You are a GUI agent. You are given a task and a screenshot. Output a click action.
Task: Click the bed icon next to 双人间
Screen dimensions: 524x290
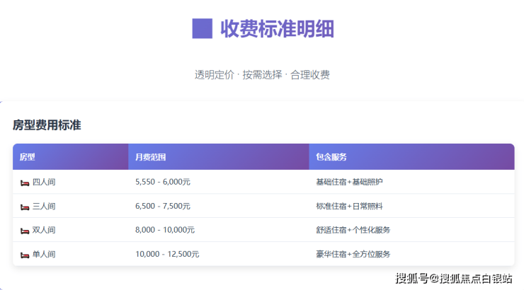coord(25,231)
